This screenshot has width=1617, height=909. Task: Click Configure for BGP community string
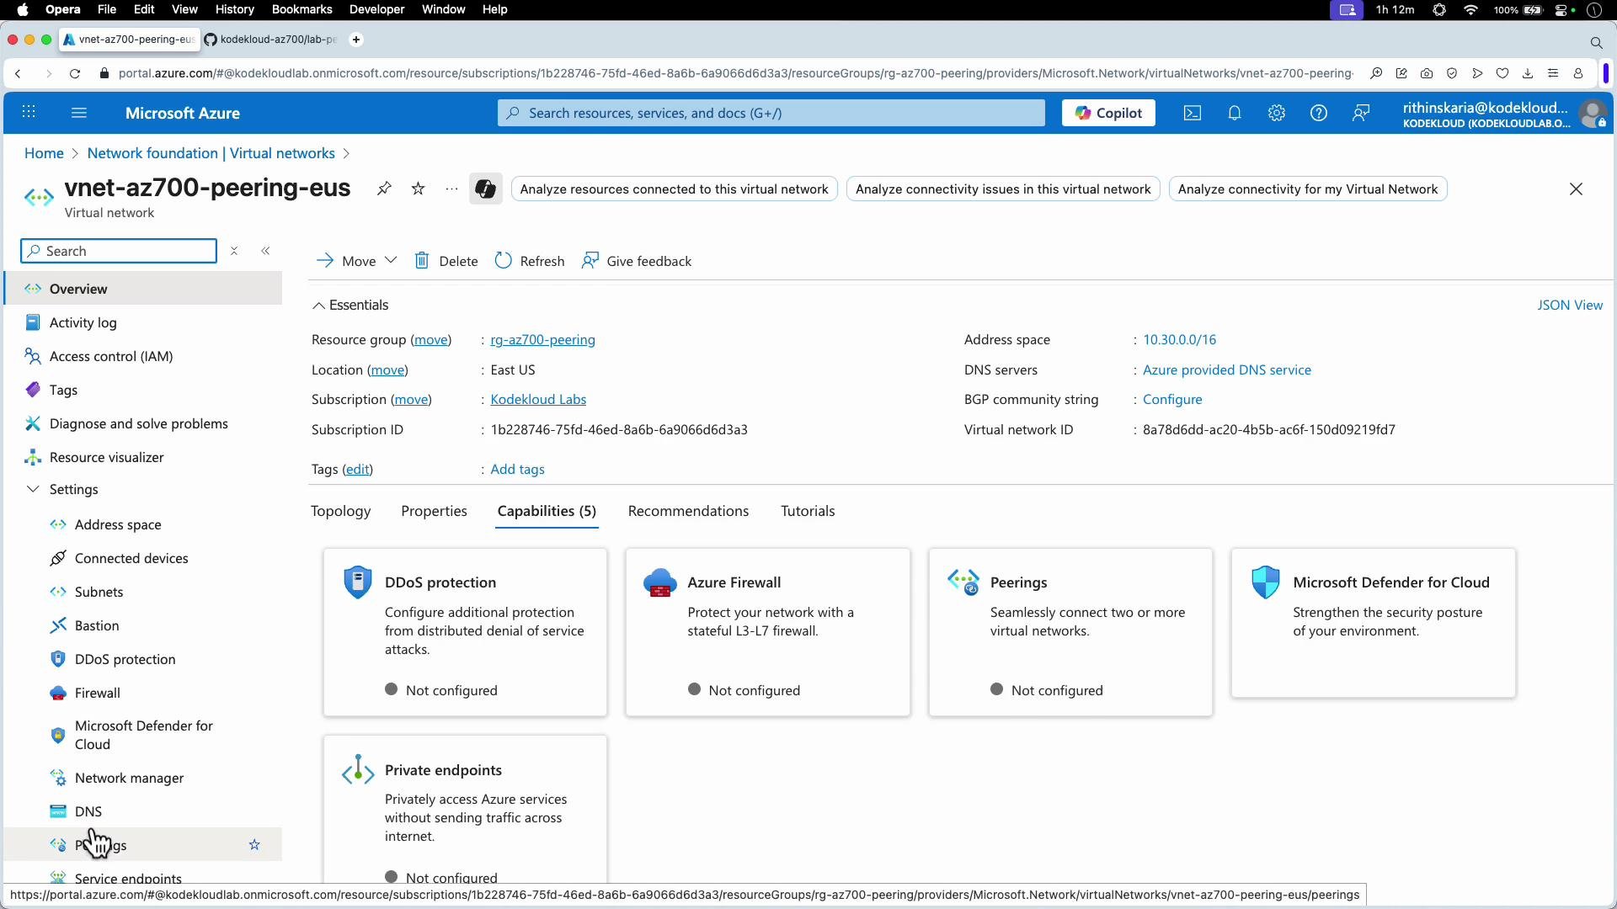click(x=1172, y=400)
